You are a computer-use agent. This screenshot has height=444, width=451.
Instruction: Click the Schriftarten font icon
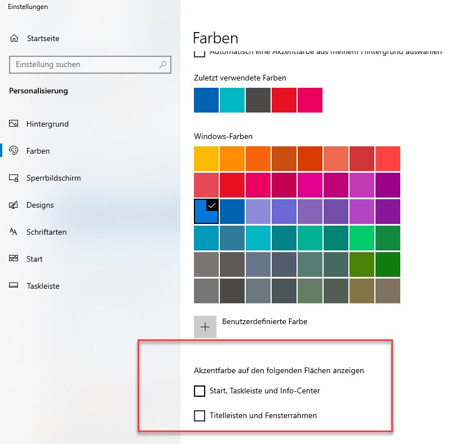pos(14,231)
